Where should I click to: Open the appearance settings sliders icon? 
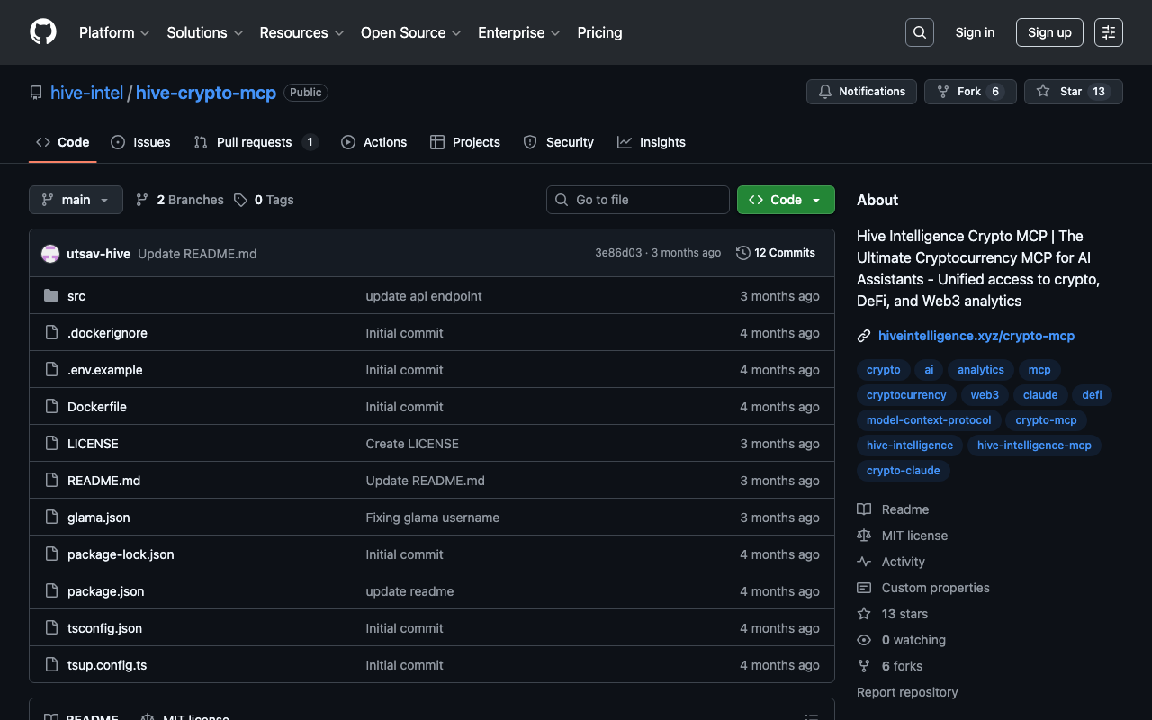coord(1108,32)
